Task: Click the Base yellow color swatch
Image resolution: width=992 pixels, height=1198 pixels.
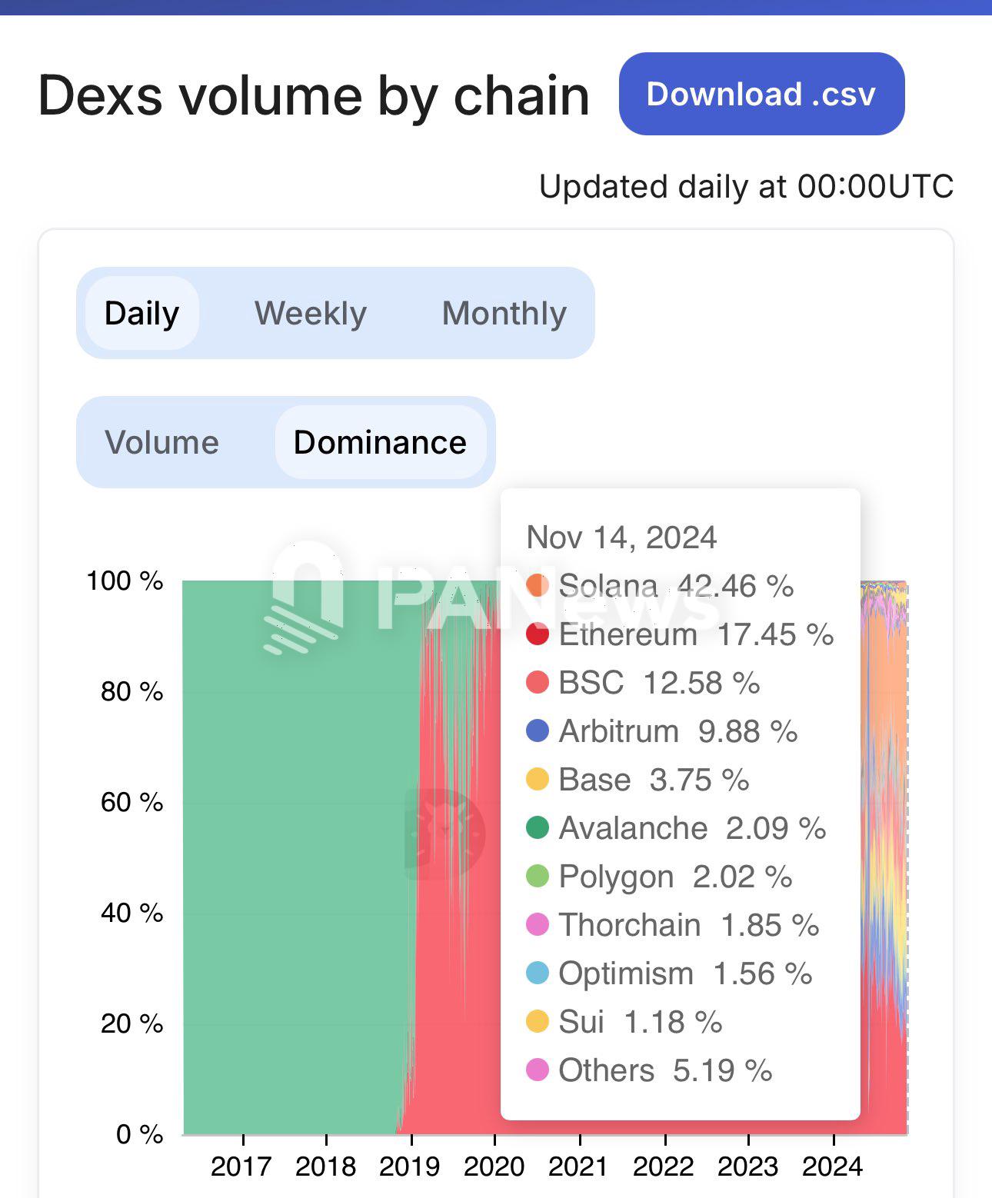Action: click(x=537, y=780)
